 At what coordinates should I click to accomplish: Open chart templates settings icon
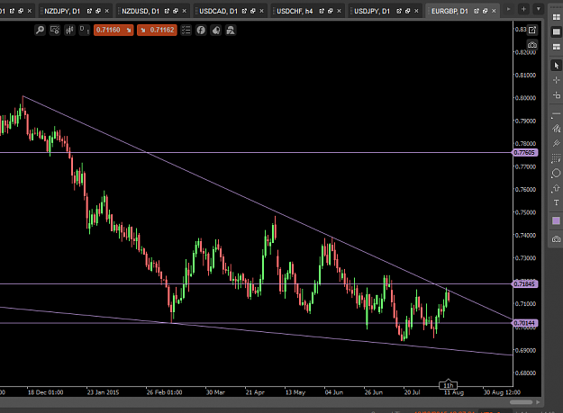coord(55,30)
